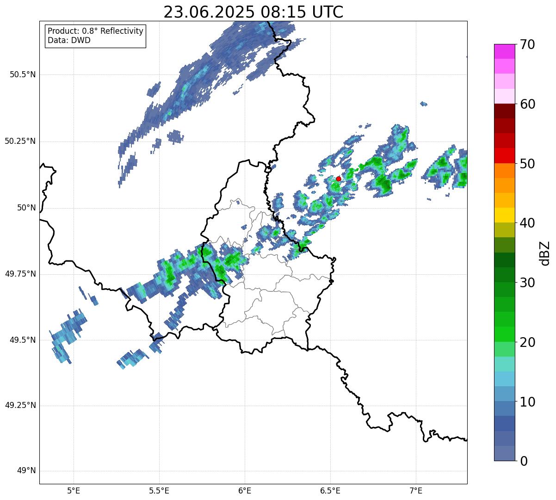The width and height of the screenshot is (556, 500).
Task: Pick the dark maroon segment below 60
Action: pyautogui.click(x=504, y=111)
